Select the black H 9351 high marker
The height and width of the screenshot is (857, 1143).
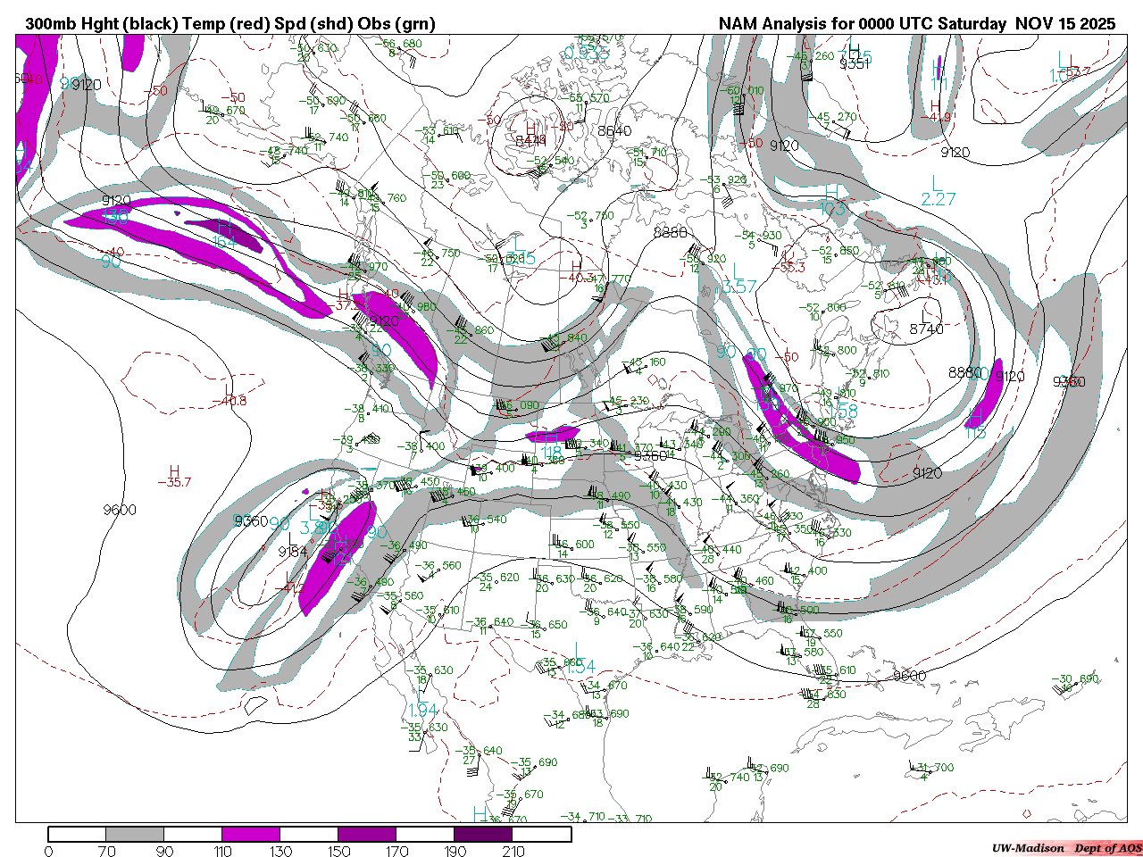(x=854, y=56)
